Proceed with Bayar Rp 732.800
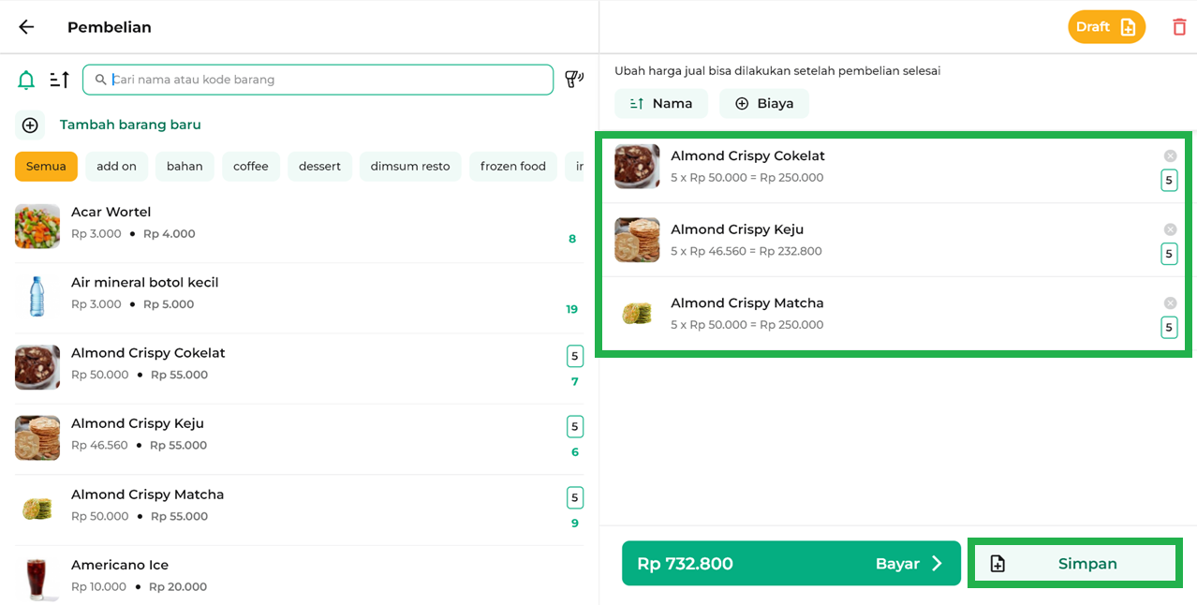The width and height of the screenshot is (1197, 605). point(791,564)
